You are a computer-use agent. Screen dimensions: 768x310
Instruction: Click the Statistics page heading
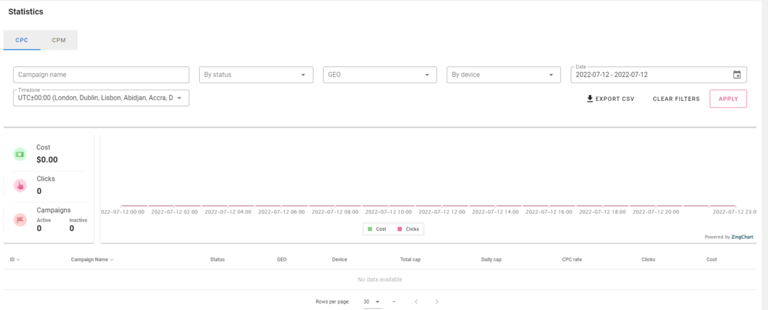(x=26, y=12)
